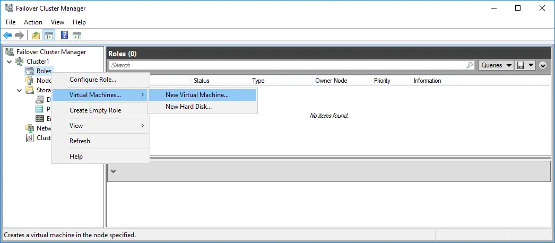Viewport: 555px width, 243px height.
Task: Collapse the Cluster1 tree node
Action: pos(10,62)
